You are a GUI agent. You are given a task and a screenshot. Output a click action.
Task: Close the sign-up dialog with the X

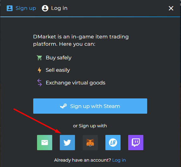(171, 8)
